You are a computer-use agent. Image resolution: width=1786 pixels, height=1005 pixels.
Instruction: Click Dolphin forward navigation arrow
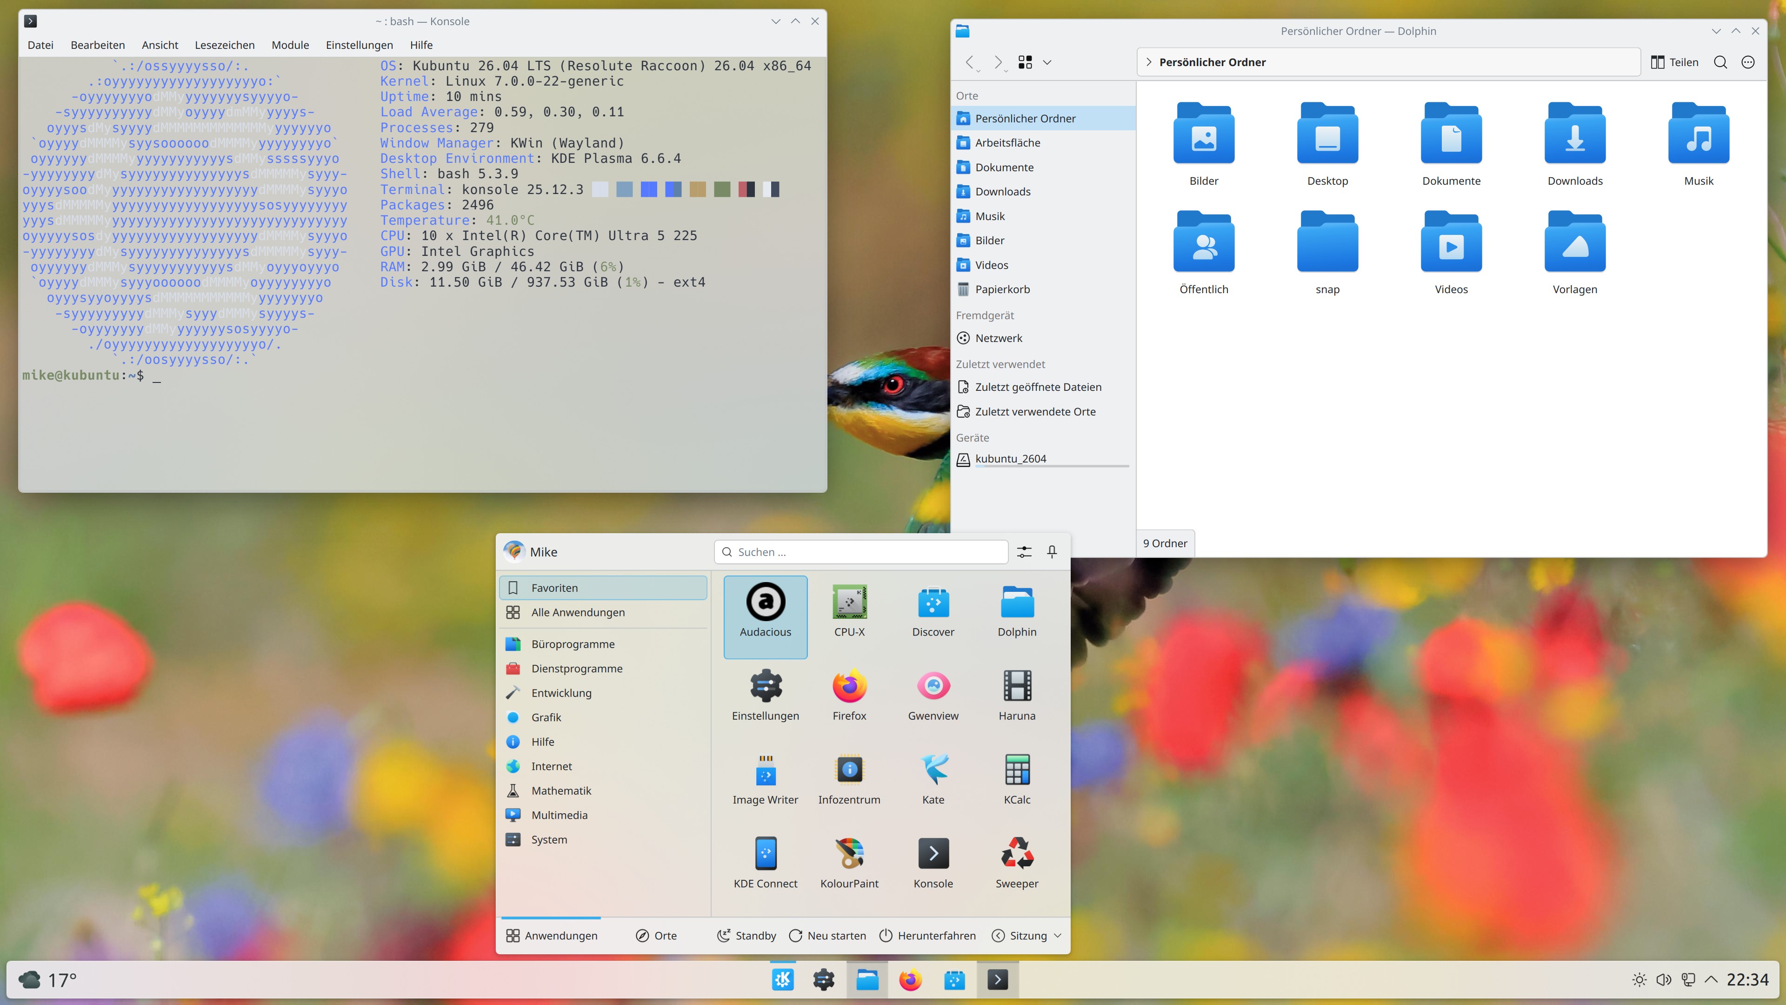[998, 62]
